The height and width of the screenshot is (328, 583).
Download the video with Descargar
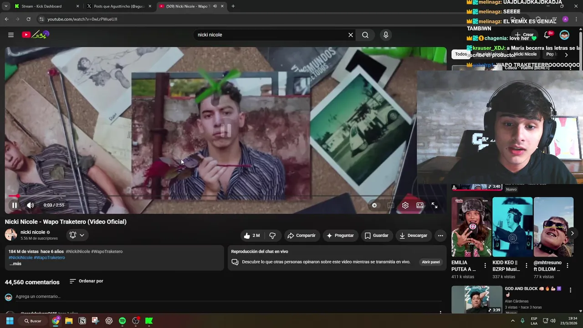pyautogui.click(x=413, y=236)
